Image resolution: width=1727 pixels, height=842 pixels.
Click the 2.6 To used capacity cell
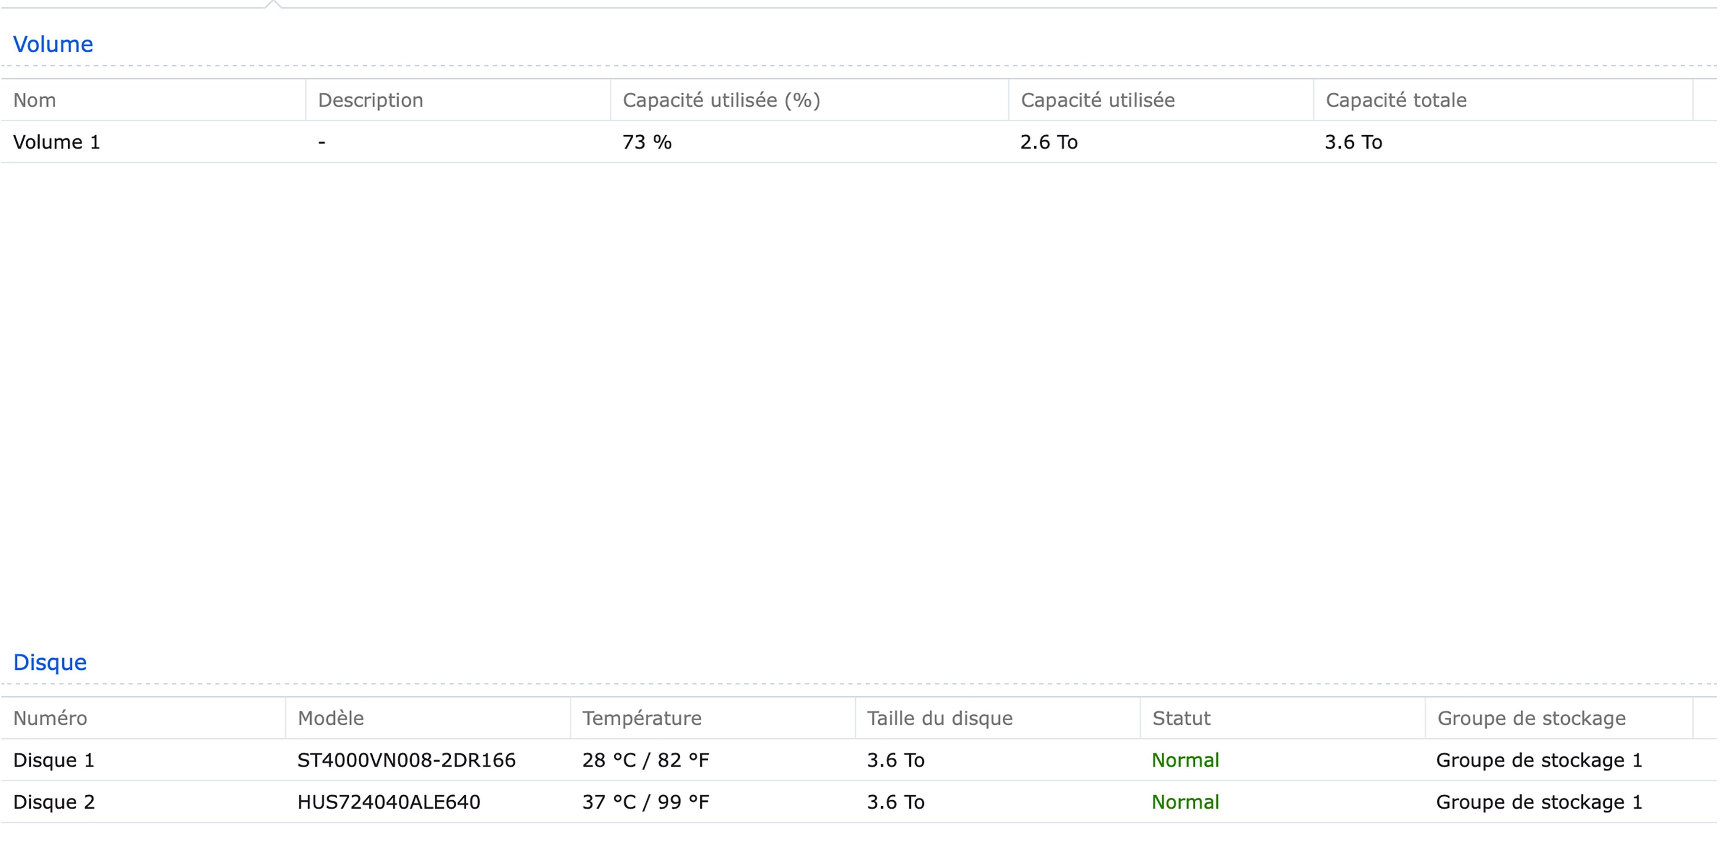click(x=1049, y=142)
